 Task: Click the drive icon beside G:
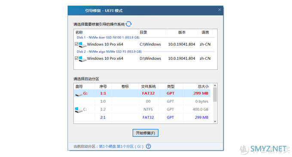pyautogui.click(x=79, y=94)
